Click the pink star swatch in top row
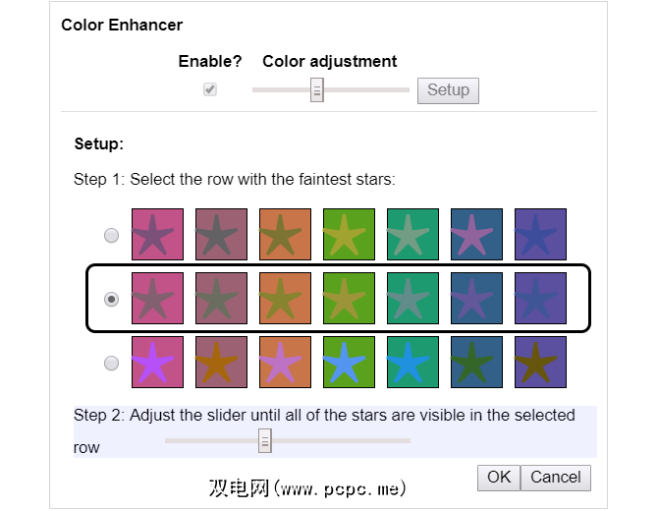 click(157, 235)
